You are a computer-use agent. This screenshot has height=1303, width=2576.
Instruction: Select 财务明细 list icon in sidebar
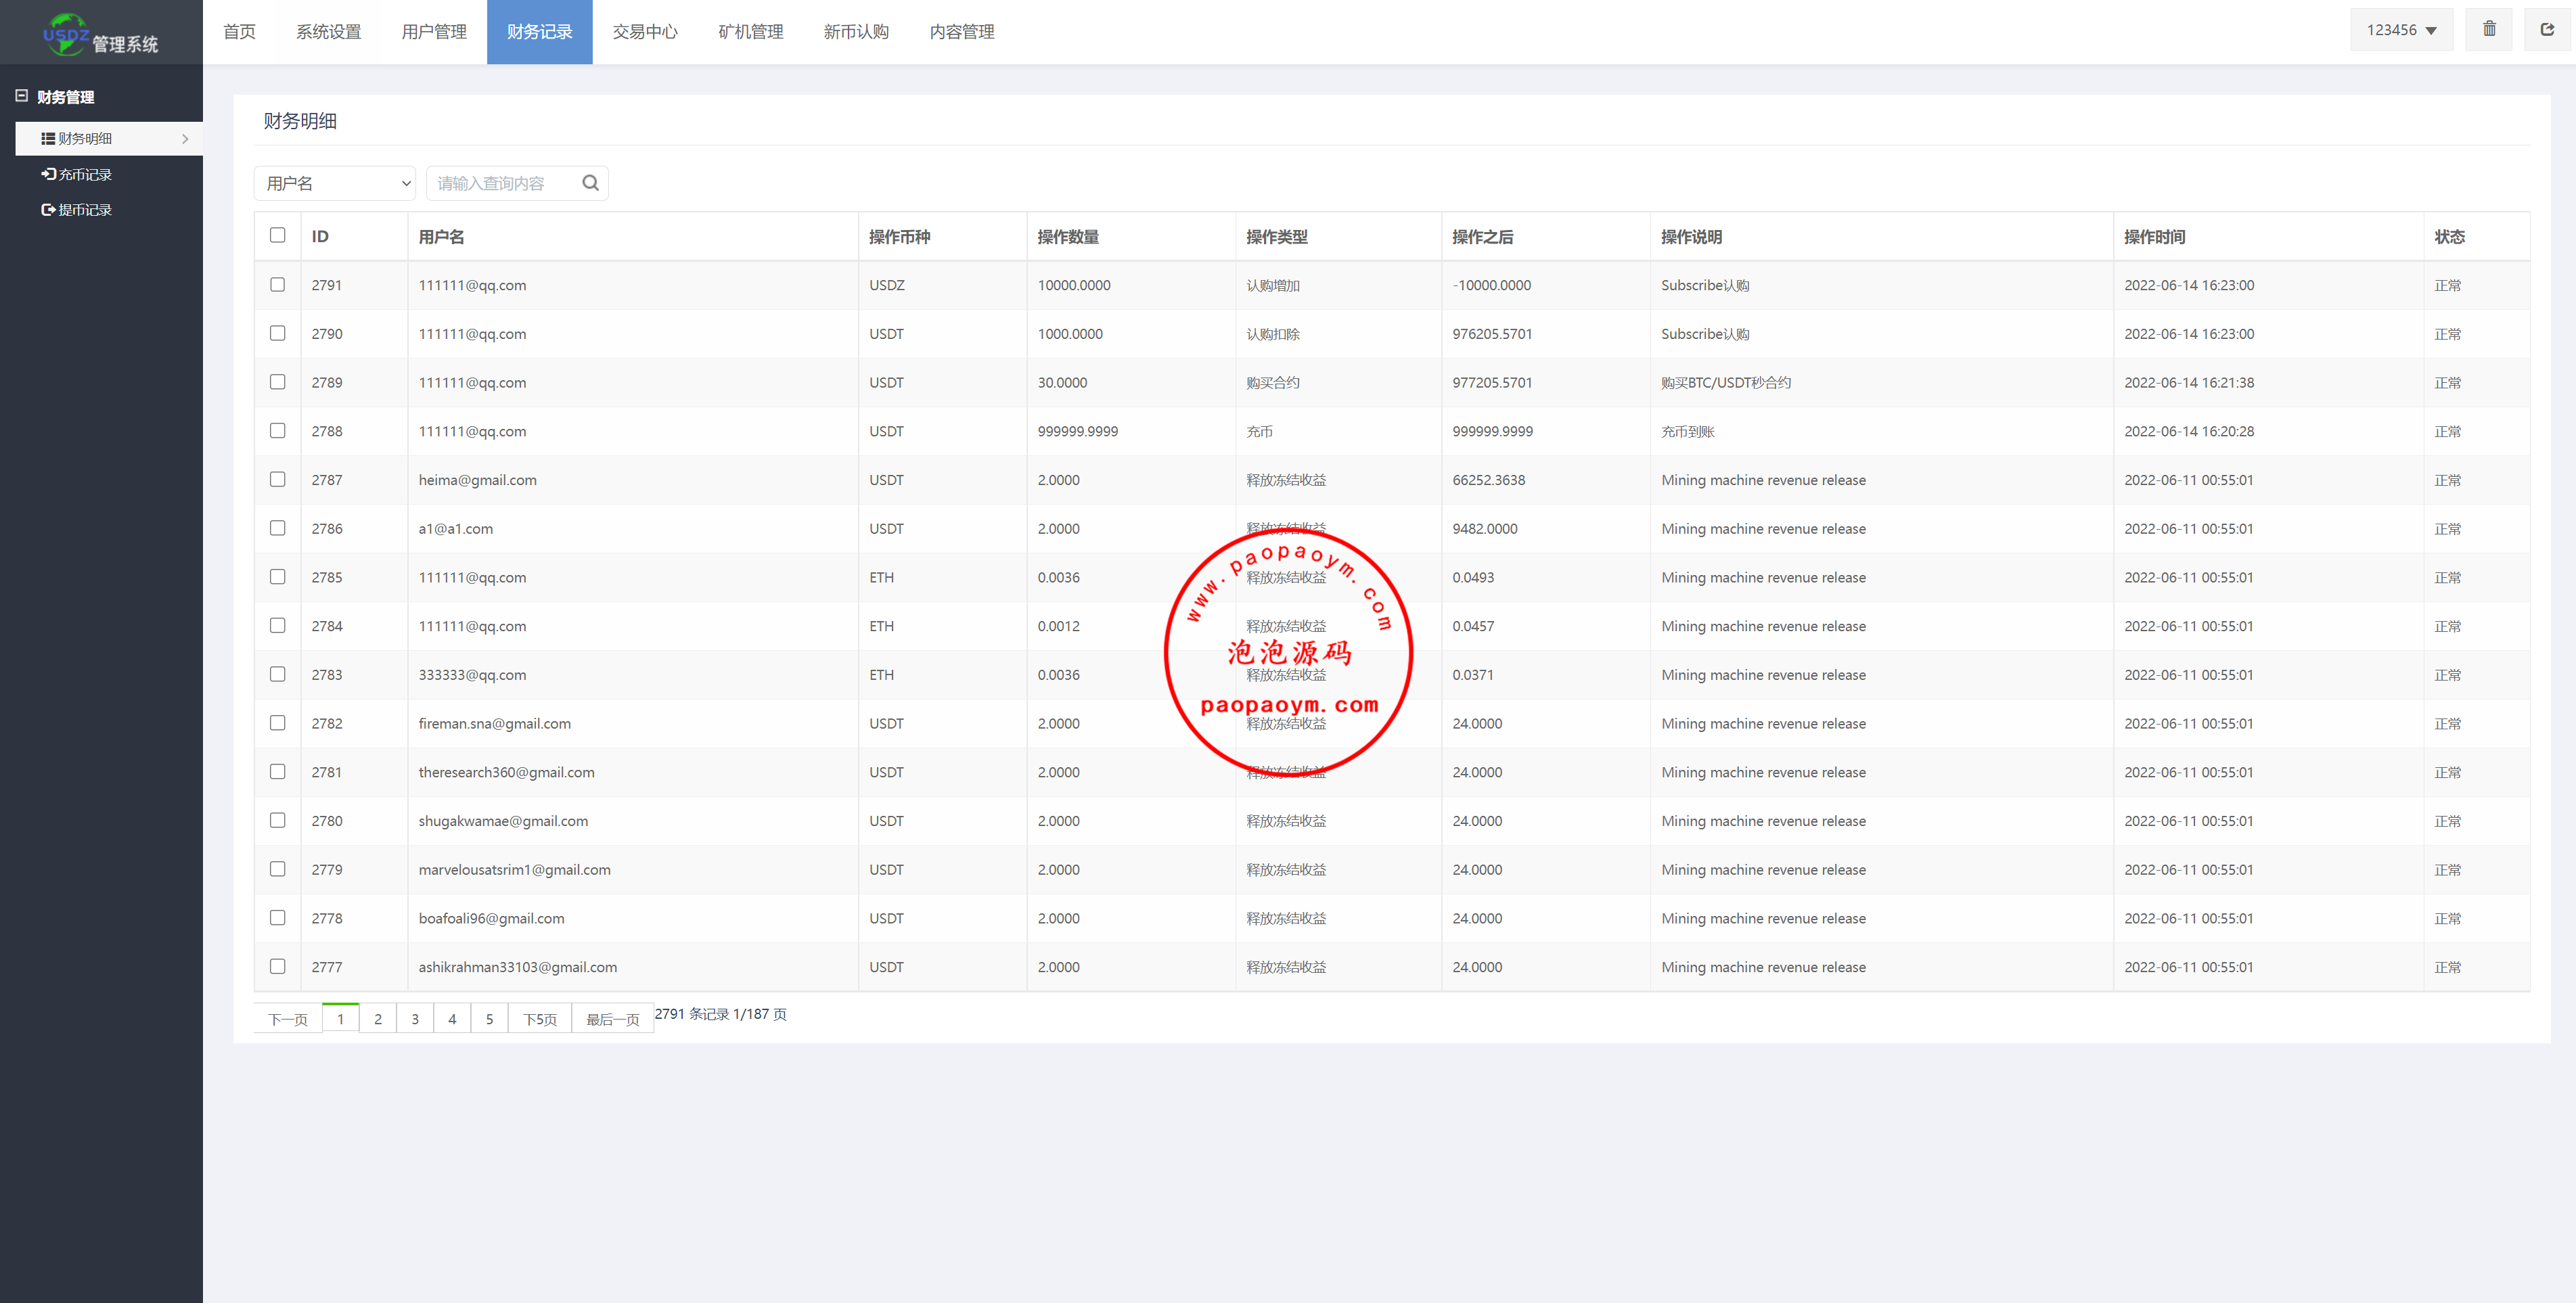[48, 138]
